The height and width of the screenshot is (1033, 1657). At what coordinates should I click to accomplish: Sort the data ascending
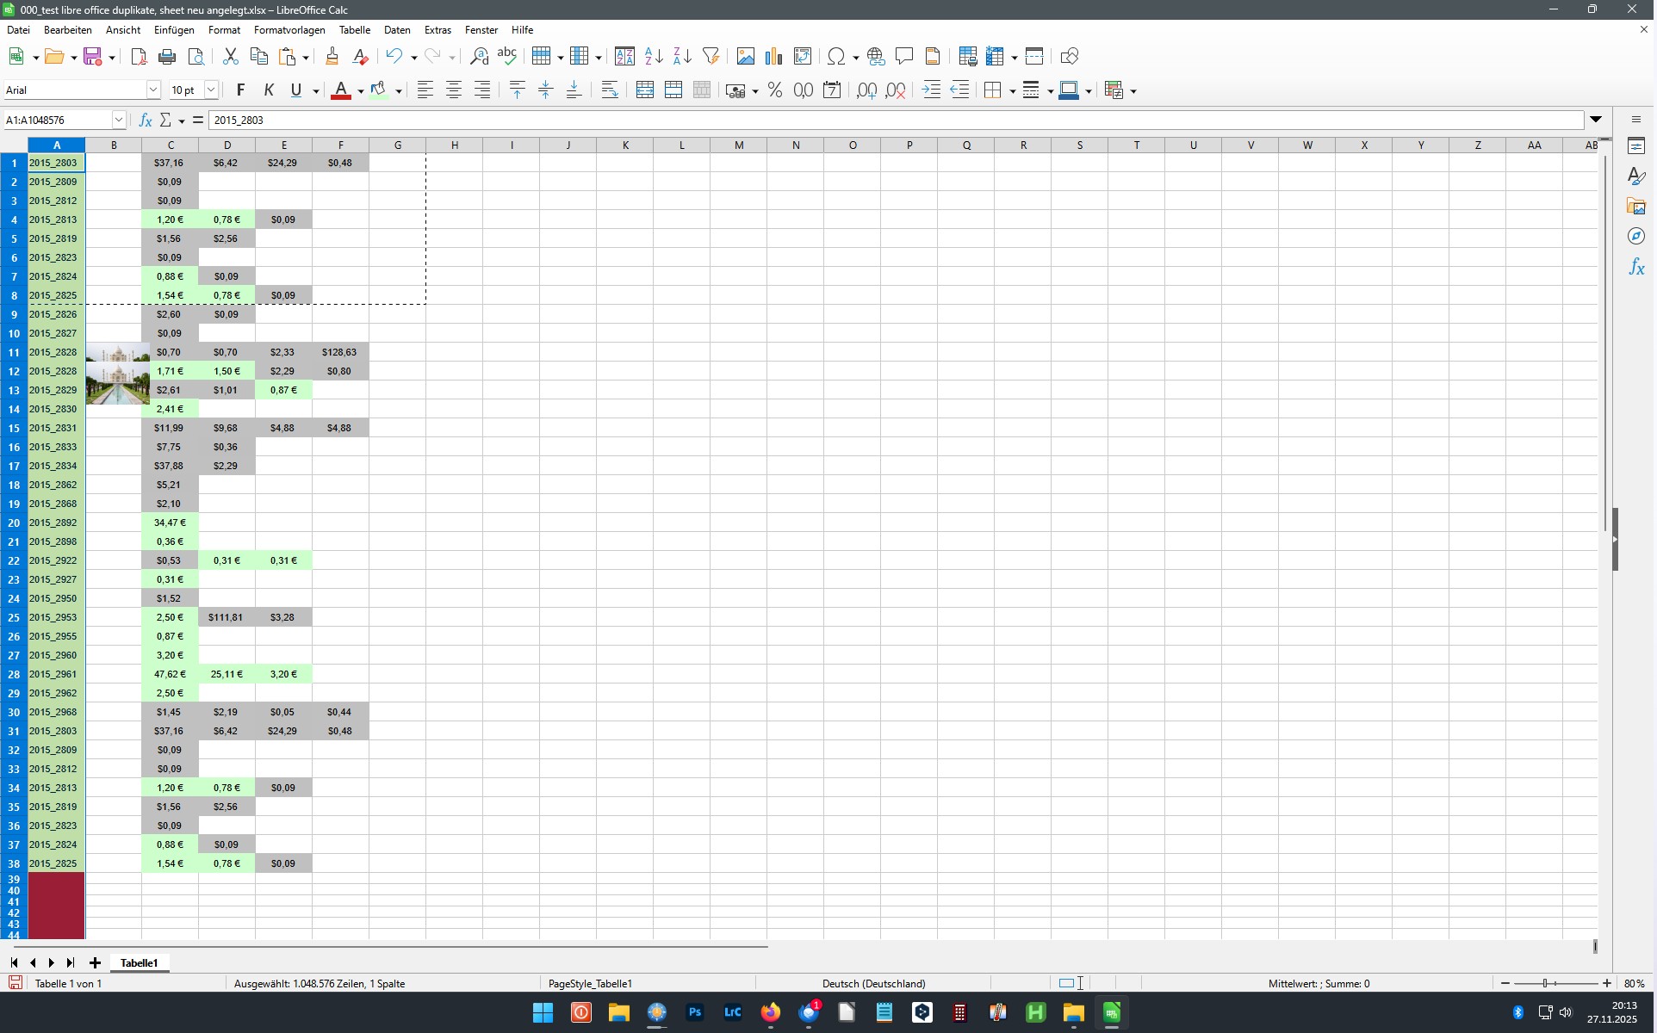pyautogui.click(x=653, y=56)
